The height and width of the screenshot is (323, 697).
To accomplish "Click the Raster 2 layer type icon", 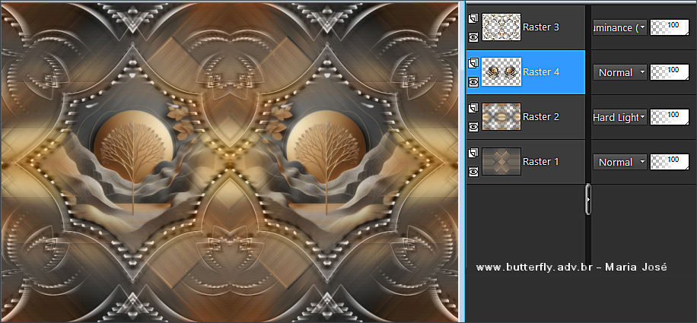I will tap(473, 108).
